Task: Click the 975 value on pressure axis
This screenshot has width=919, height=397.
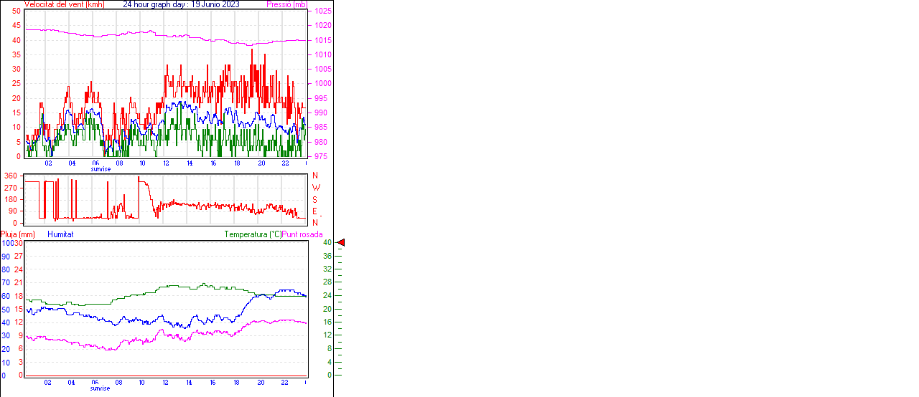Action: click(321, 156)
